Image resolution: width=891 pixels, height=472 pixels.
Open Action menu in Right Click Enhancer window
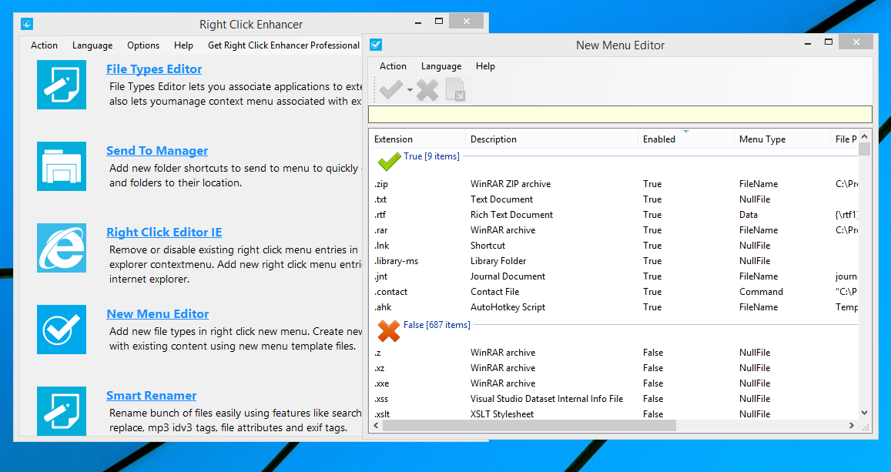click(x=45, y=45)
